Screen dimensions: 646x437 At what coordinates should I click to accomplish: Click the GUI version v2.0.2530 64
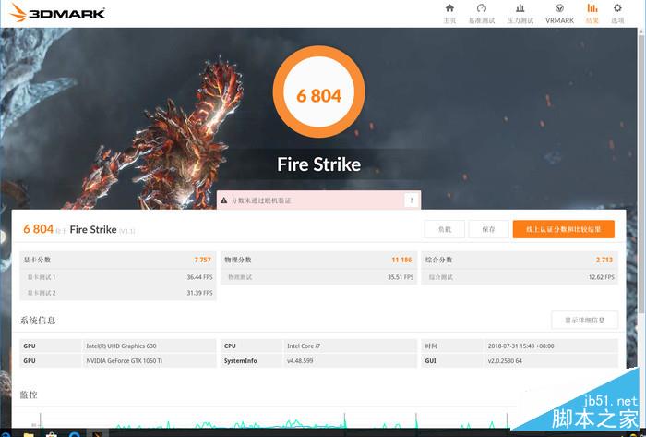click(505, 360)
